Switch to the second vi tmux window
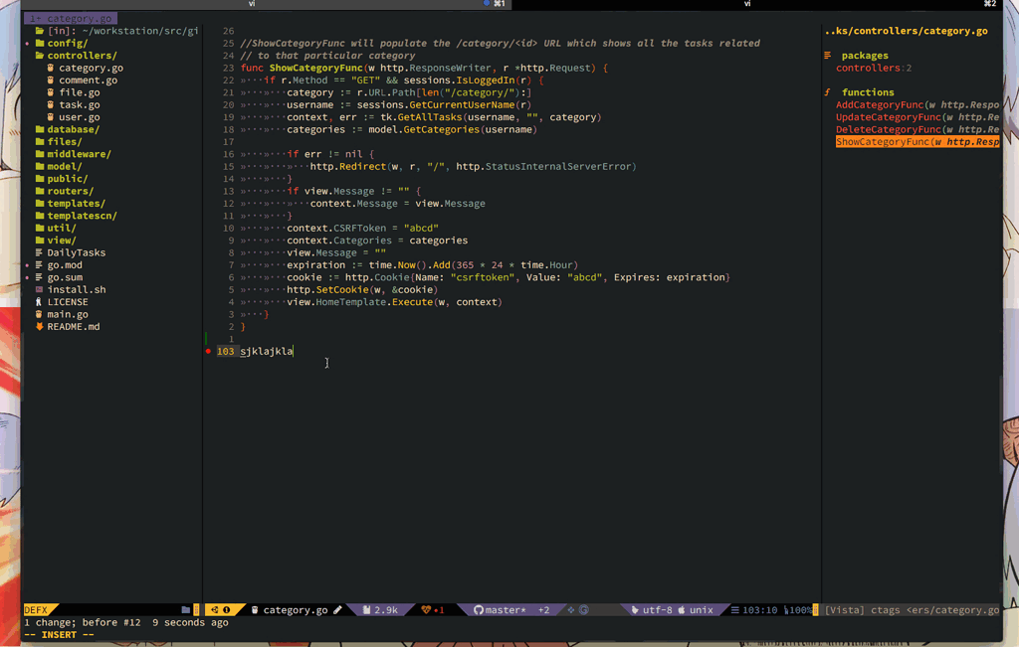 [x=745, y=4]
